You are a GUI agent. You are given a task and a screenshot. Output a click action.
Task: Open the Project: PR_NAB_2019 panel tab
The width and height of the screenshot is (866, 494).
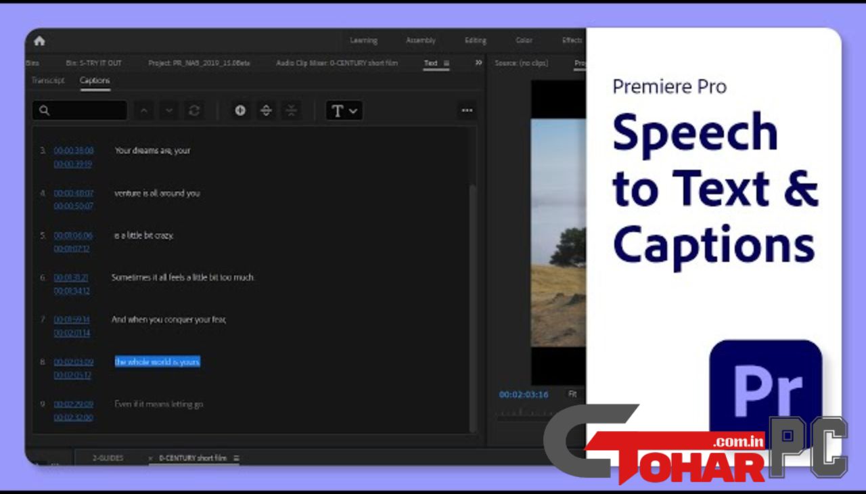click(x=199, y=63)
